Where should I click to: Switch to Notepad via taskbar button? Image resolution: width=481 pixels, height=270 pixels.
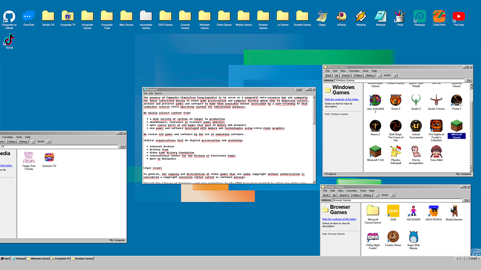(x=19, y=258)
